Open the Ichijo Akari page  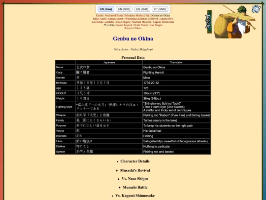click(x=99, y=19)
